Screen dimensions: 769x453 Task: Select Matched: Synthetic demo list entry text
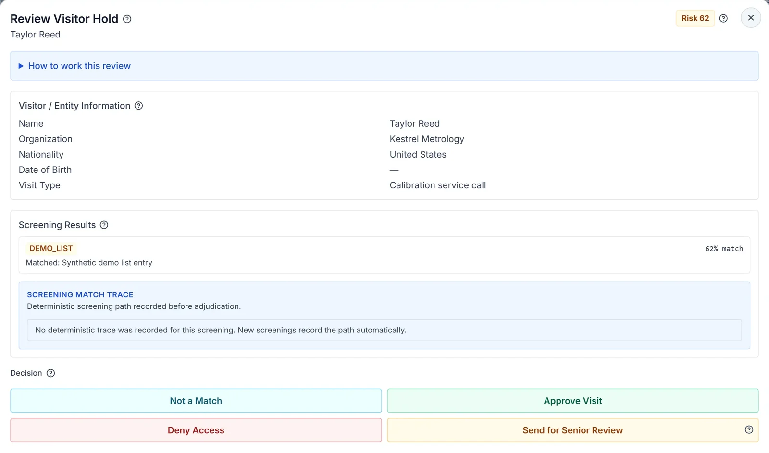point(89,263)
